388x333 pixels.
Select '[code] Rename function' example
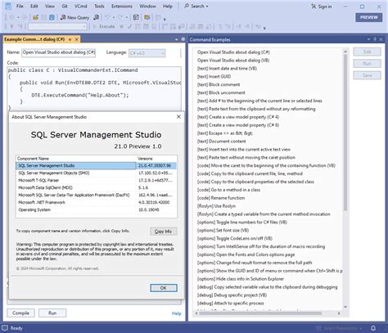click(x=221, y=198)
